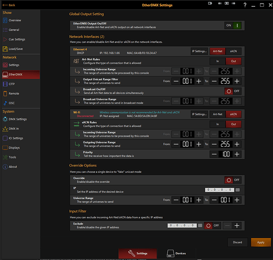Click the Exclude IP address field

182,225
